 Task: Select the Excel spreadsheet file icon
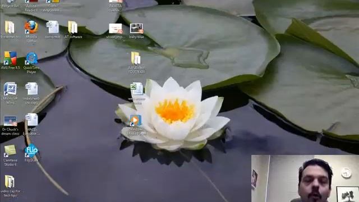pos(137,89)
